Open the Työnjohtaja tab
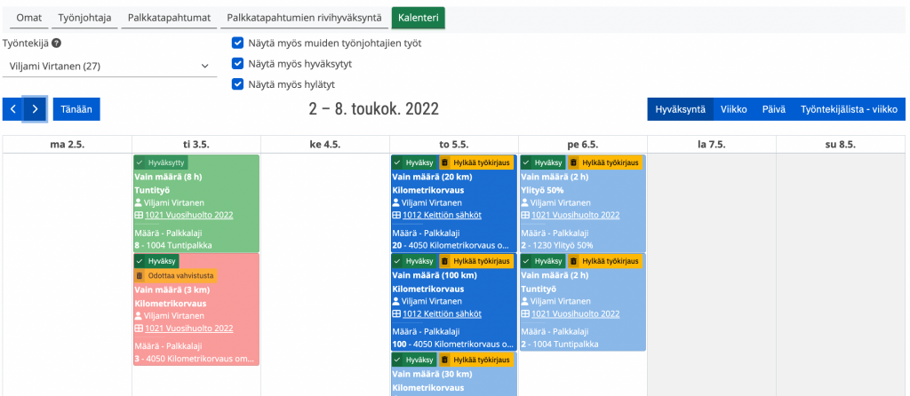Screen dimensions: 910x396 point(84,18)
